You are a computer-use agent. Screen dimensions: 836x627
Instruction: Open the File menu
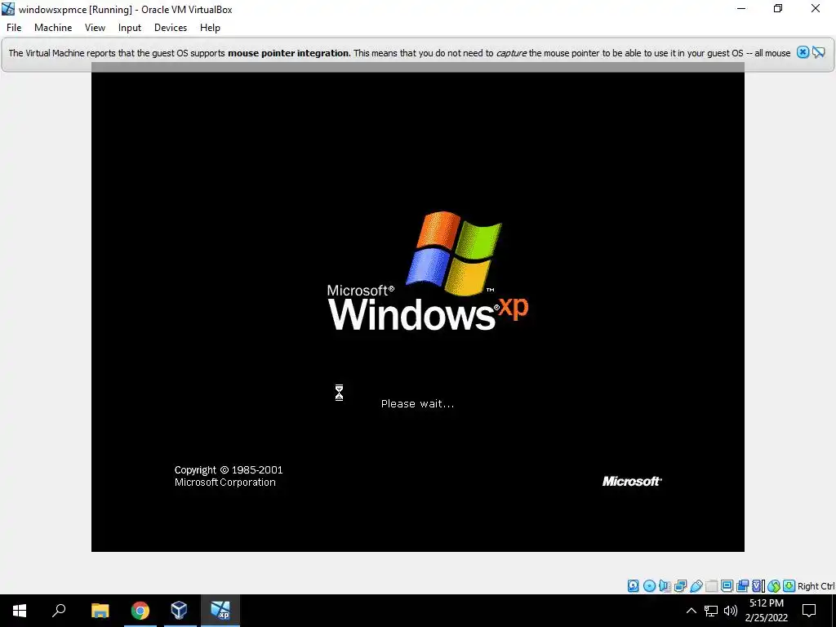click(14, 28)
